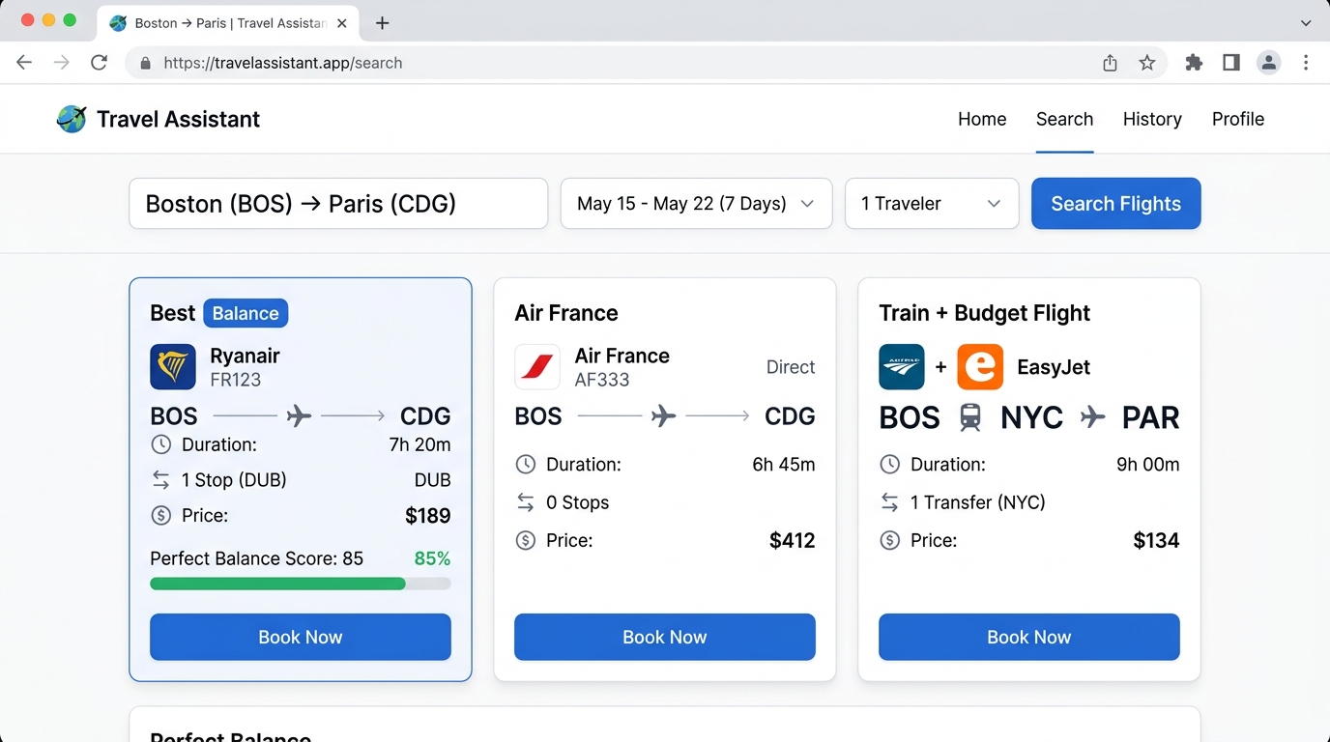Screen dimensions: 1330x742
Task: Click the $134 price value
Action: pos(1157,541)
